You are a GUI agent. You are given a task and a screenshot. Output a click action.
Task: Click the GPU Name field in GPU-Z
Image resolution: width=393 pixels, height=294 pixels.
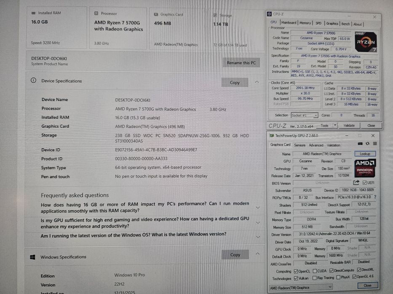click(x=322, y=154)
